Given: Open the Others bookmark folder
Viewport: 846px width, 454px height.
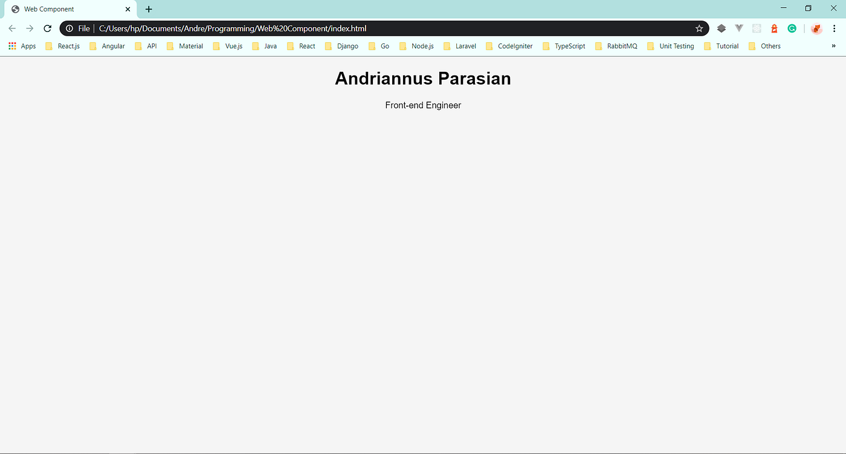Looking at the screenshot, I should 764,46.
